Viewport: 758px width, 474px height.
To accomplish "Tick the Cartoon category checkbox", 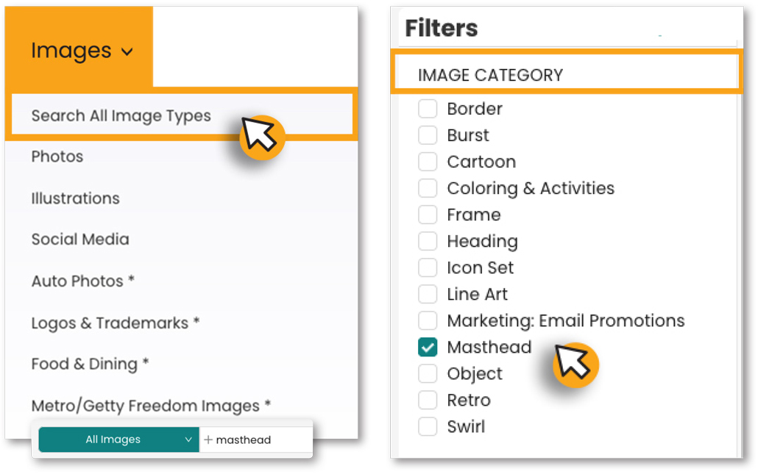I will tap(428, 162).
